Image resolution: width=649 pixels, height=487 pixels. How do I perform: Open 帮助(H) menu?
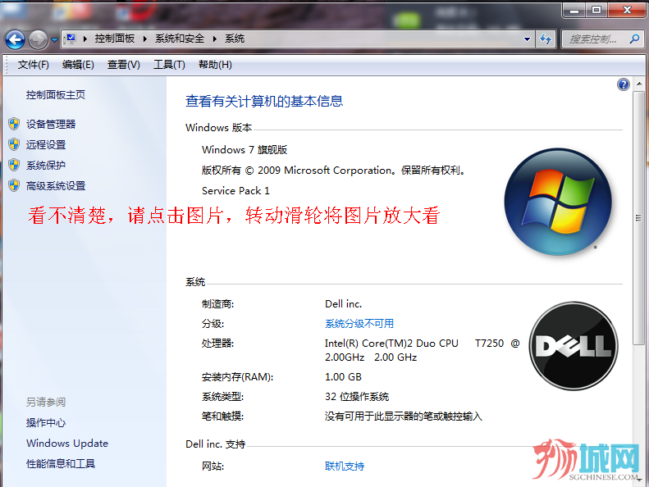(x=215, y=65)
